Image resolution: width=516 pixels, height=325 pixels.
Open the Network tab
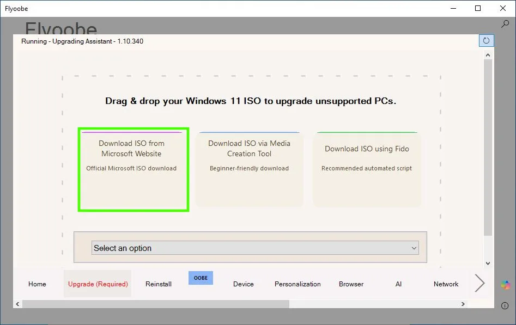tap(446, 284)
